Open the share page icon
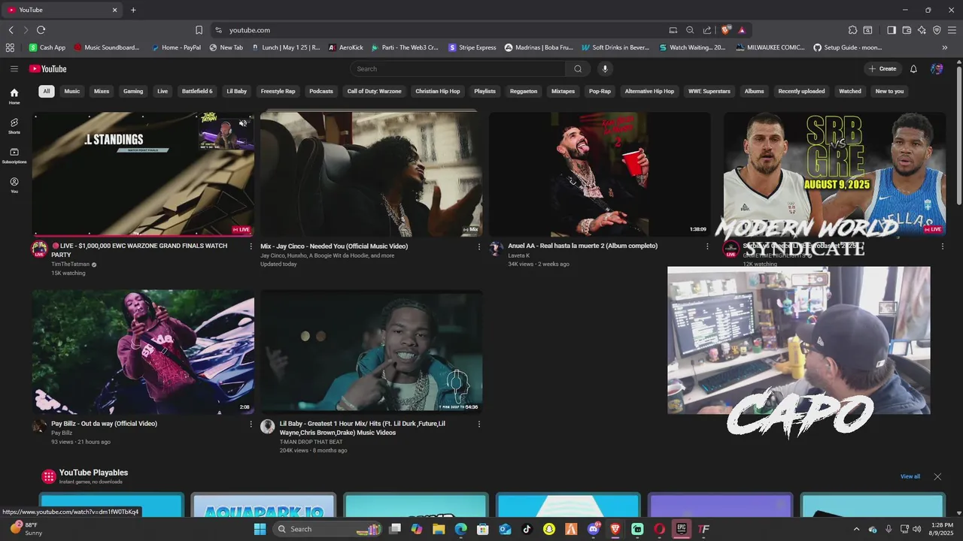The width and height of the screenshot is (963, 541). pyautogui.click(x=707, y=30)
